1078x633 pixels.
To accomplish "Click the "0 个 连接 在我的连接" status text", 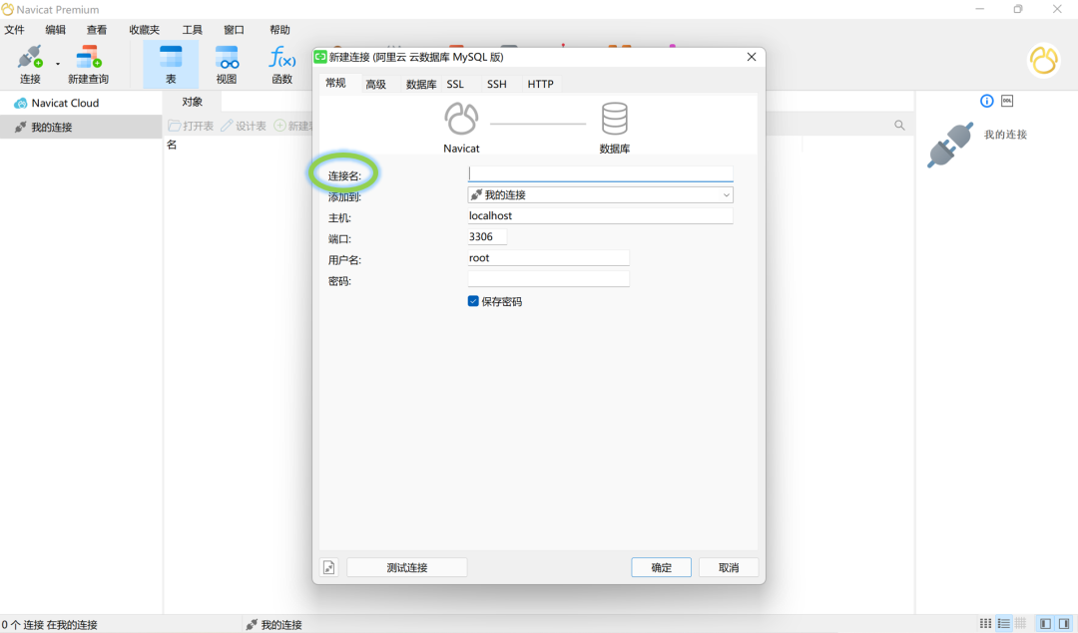I will point(50,625).
